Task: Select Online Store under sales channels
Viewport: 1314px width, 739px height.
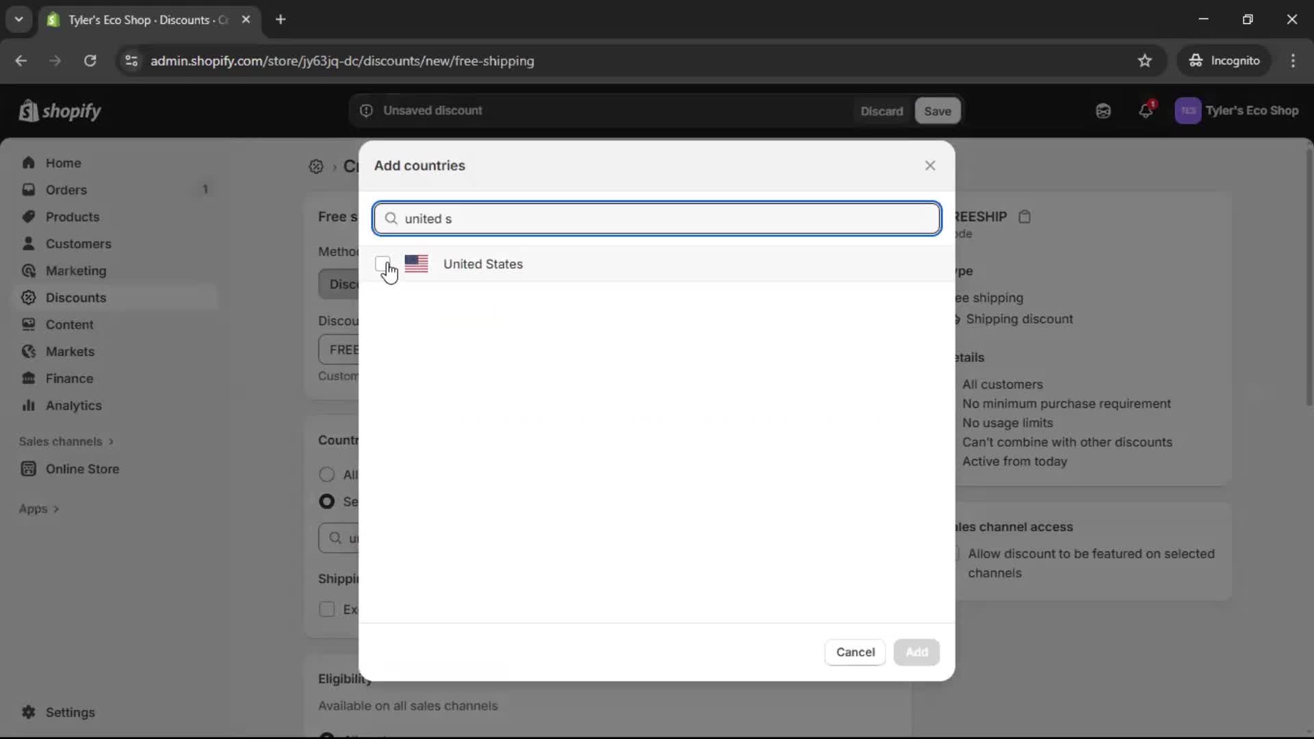Action: tap(81, 469)
